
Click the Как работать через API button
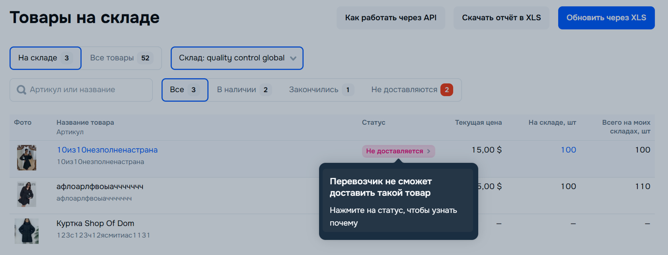click(390, 18)
